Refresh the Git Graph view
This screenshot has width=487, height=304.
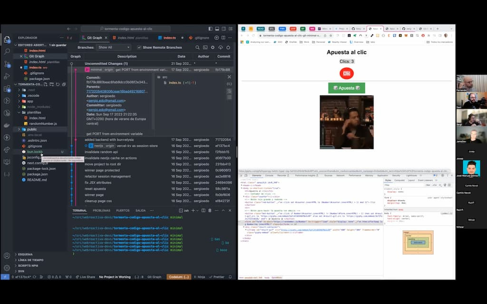(x=228, y=47)
